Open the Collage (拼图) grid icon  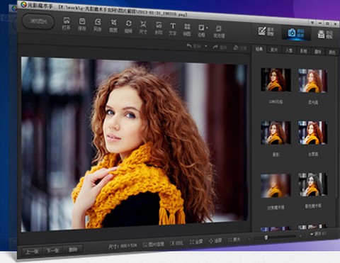[187, 30]
